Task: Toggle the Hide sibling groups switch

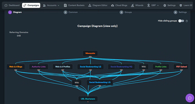Action: click(181, 21)
